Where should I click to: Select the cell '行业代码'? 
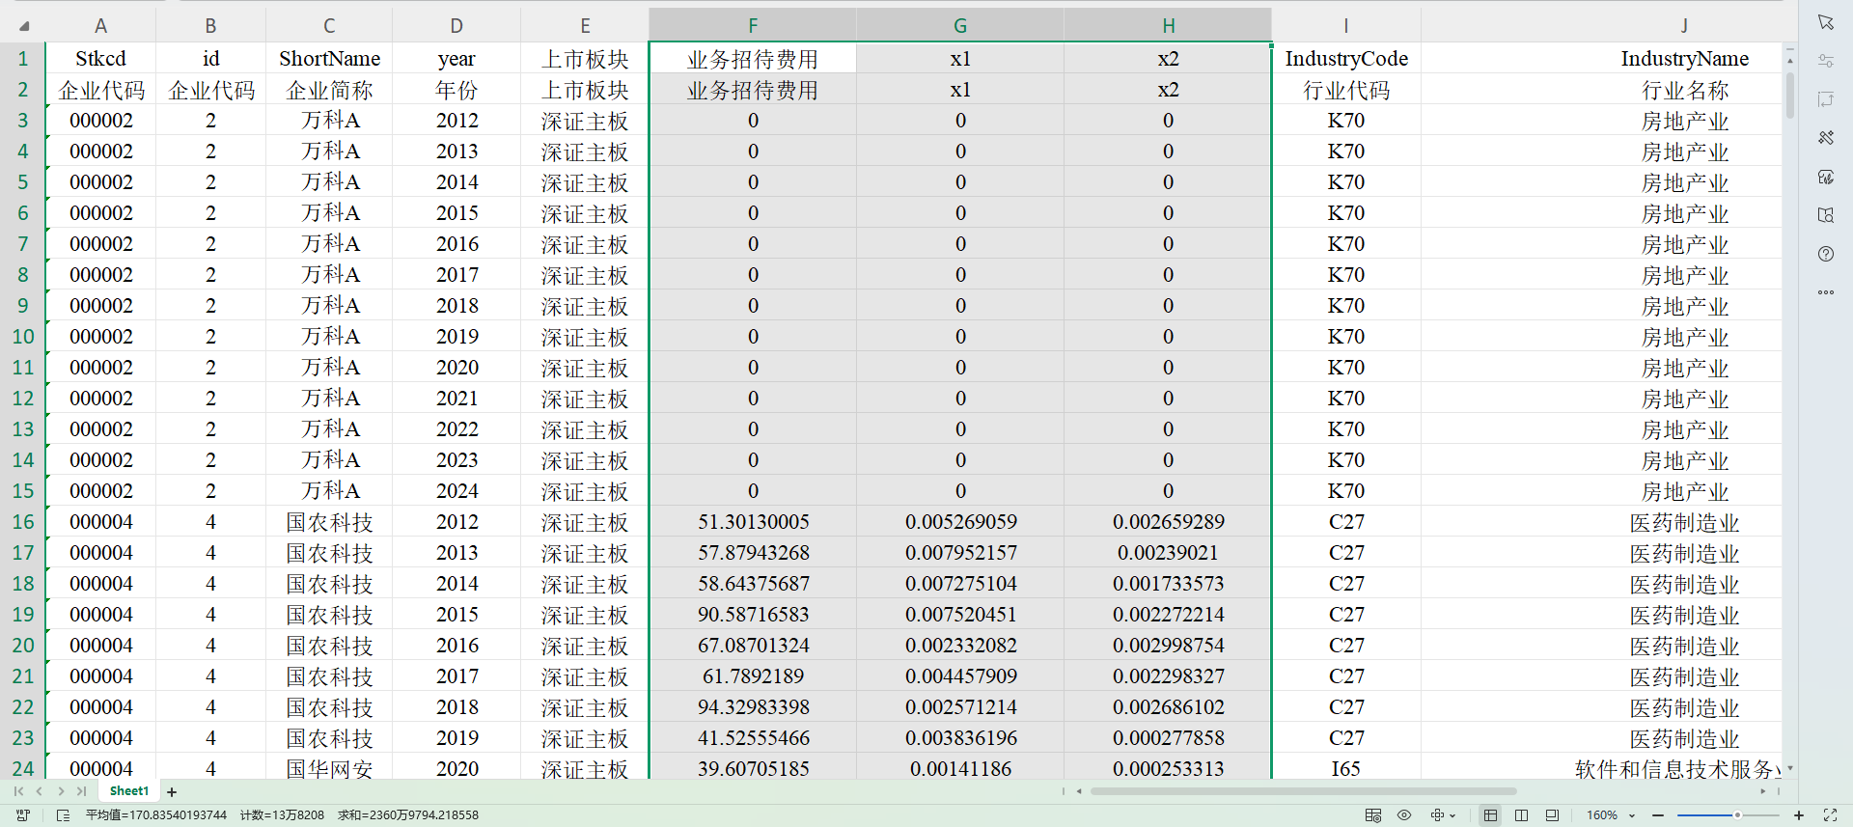(x=1346, y=90)
